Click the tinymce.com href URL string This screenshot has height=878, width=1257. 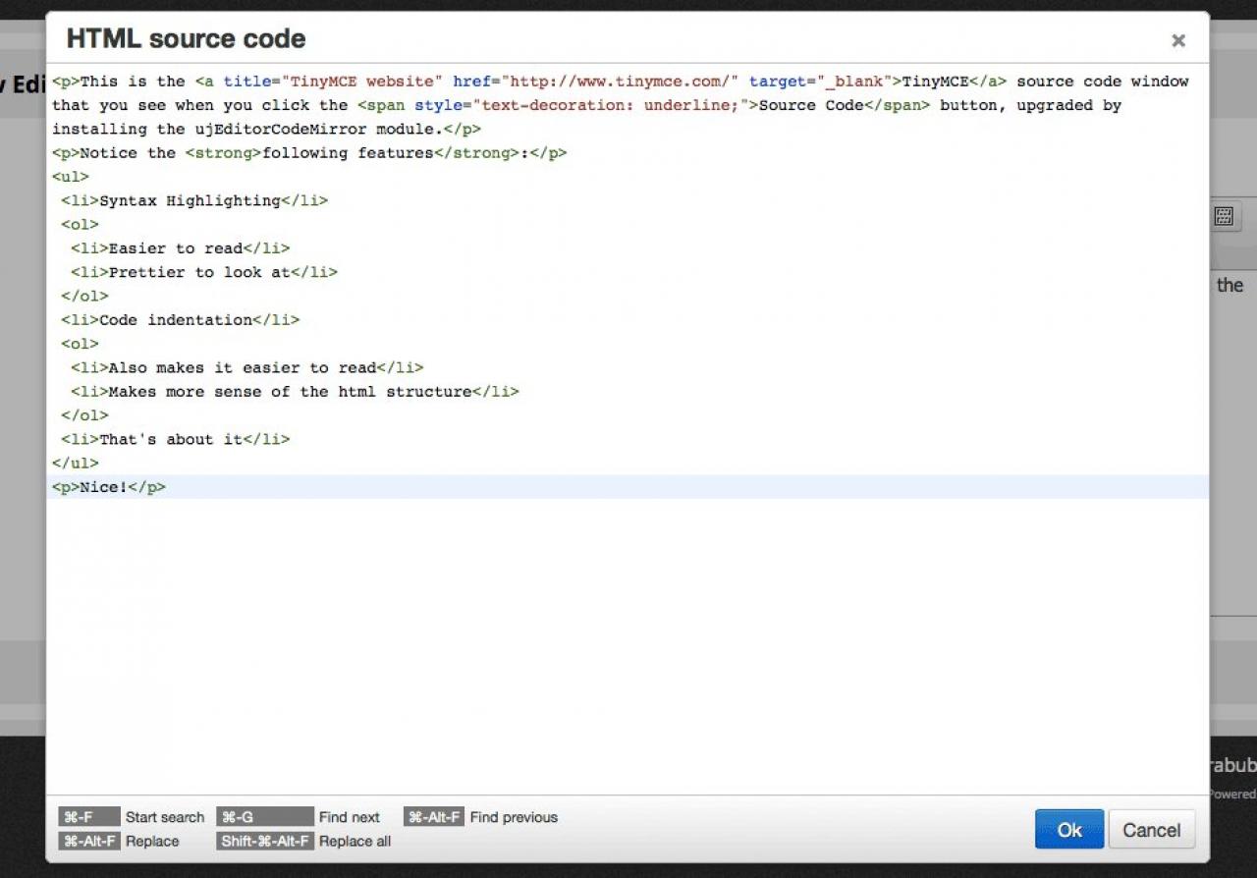(x=620, y=82)
